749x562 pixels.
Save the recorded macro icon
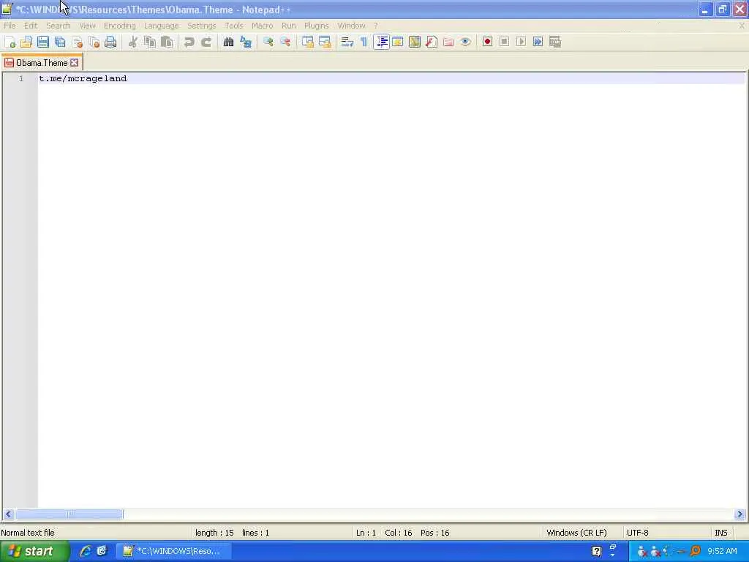pyautogui.click(x=555, y=42)
